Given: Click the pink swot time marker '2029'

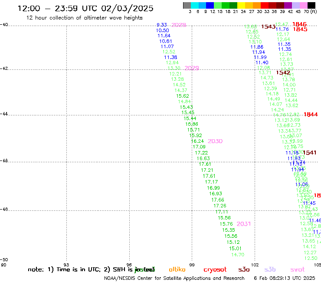Looking at the screenshot, I should point(192,68).
